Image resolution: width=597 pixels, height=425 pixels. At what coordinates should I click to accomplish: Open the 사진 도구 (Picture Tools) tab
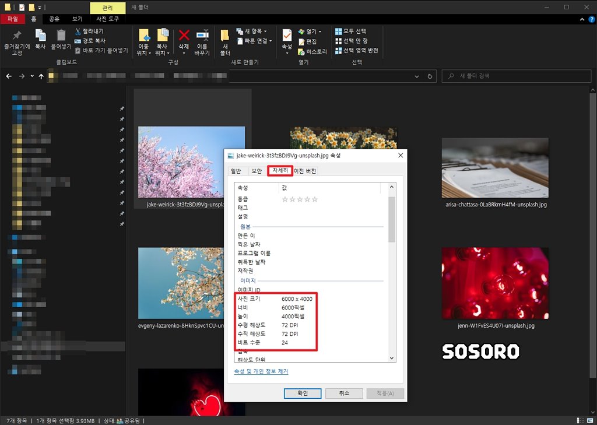(108, 19)
